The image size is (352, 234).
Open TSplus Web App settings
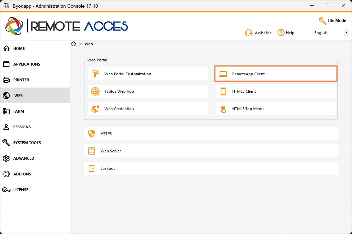coord(148,91)
